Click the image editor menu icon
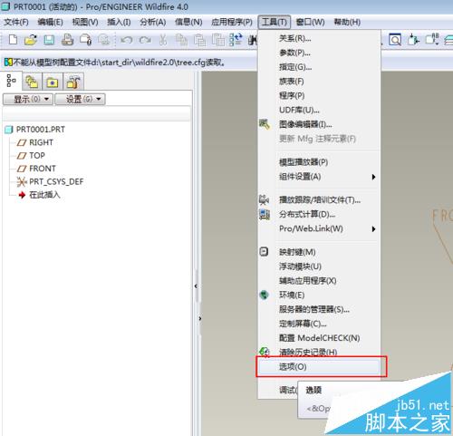Viewport: 453px width, 436px height. [265, 124]
